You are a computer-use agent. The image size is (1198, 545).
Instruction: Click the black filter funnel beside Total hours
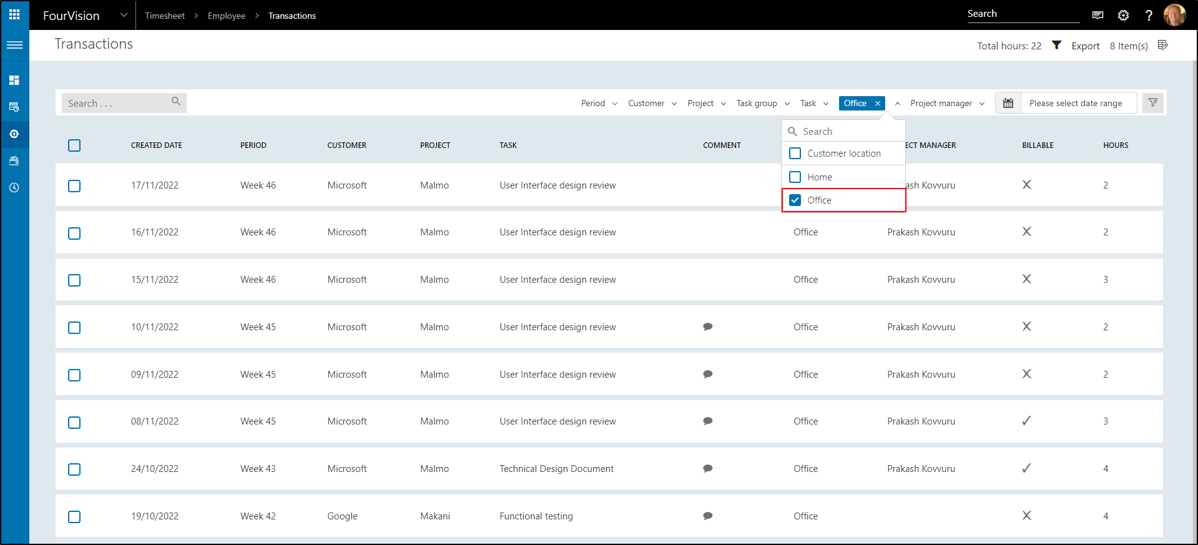tap(1056, 45)
